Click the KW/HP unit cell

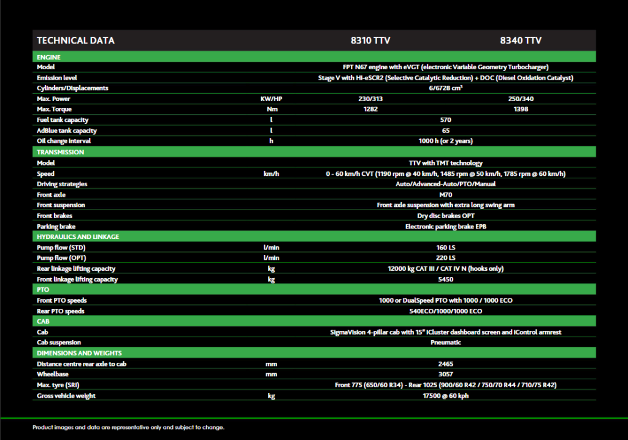coord(271,99)
